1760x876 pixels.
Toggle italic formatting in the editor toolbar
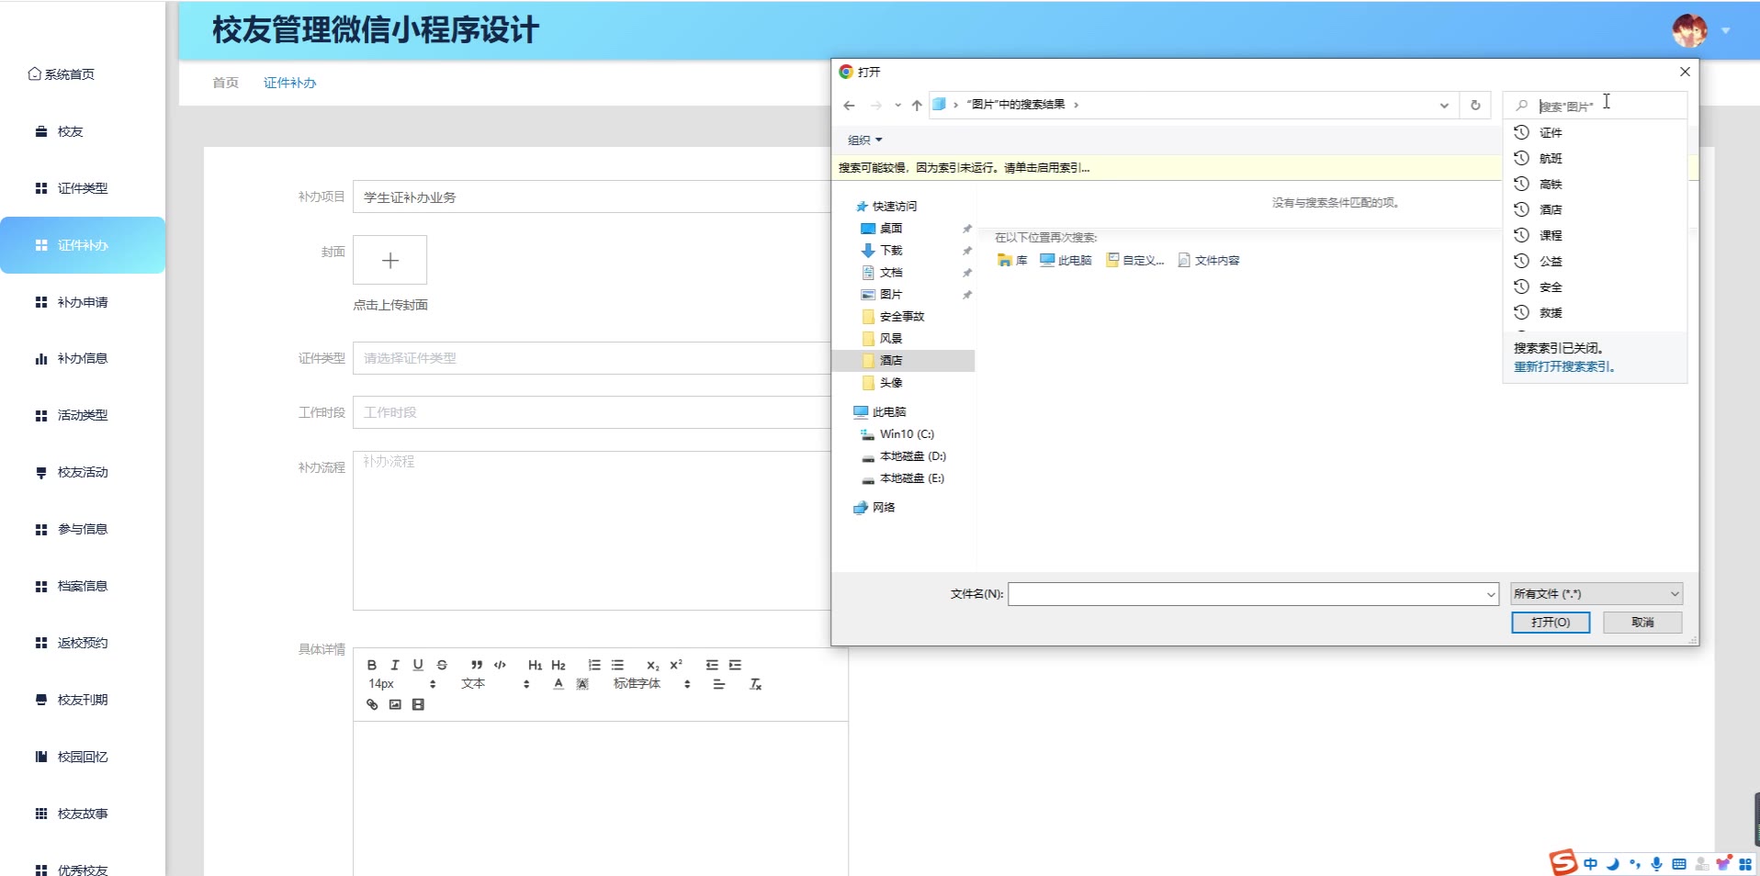point(395,665)
